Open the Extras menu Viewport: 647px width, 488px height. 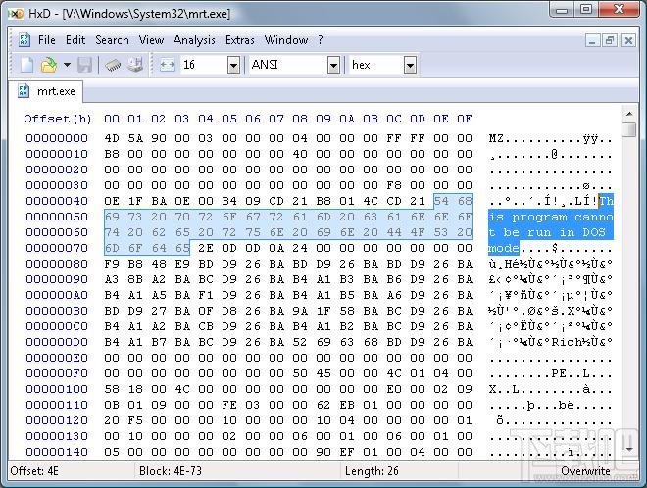click(240, 40)
